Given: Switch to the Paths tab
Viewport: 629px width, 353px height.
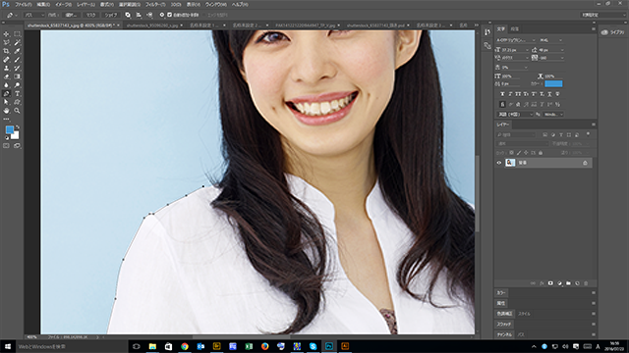Looking at the screenshot, I should coord(521,334).
